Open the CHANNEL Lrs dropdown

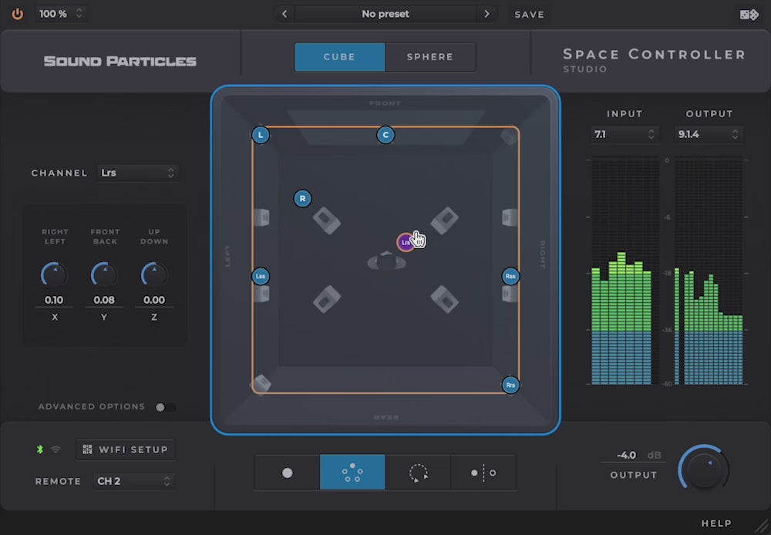tap(137, 173)
